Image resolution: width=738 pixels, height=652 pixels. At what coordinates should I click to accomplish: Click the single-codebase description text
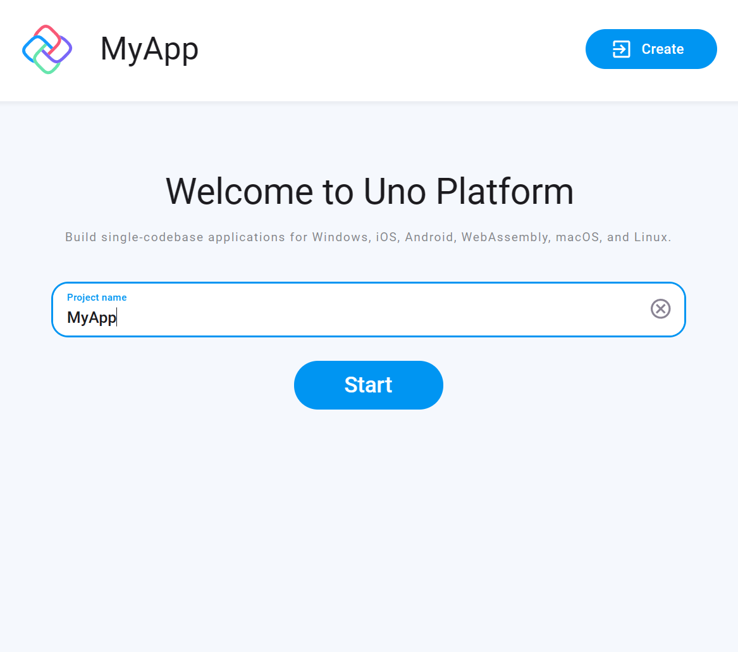(x=369, y=237)
